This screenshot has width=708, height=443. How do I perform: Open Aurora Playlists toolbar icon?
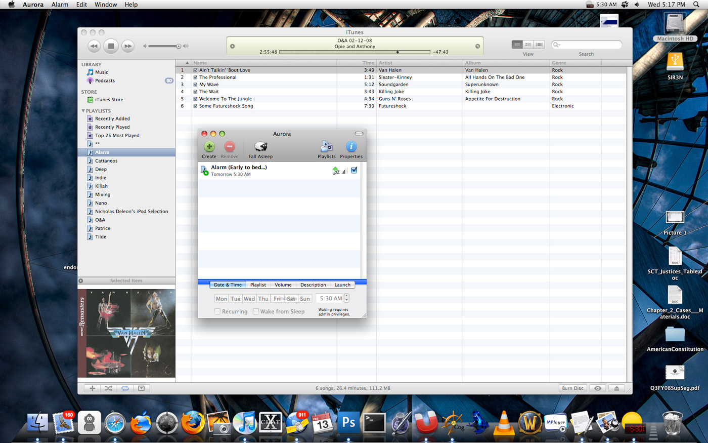(x=326, y=147)
